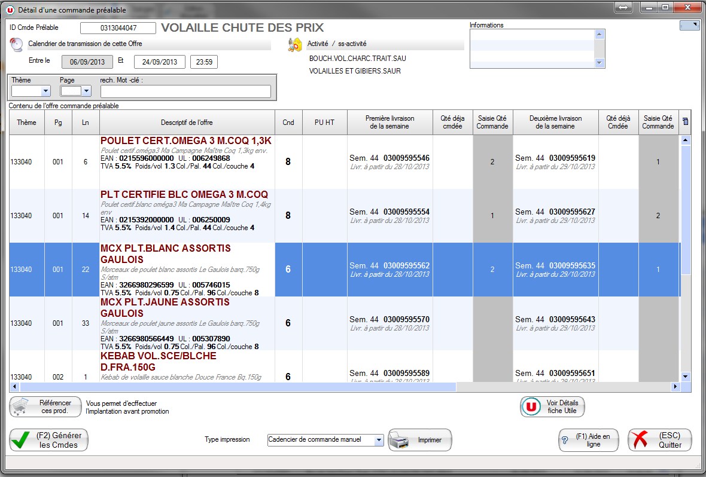Click in the rech. Mot-clé search field
Screen dimensions: 706x477
(185, 91)
